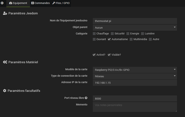This screenshot has width=185, height=117.
Task: Expand the Modèle de la carte dropdown
Action: (135, 70)
